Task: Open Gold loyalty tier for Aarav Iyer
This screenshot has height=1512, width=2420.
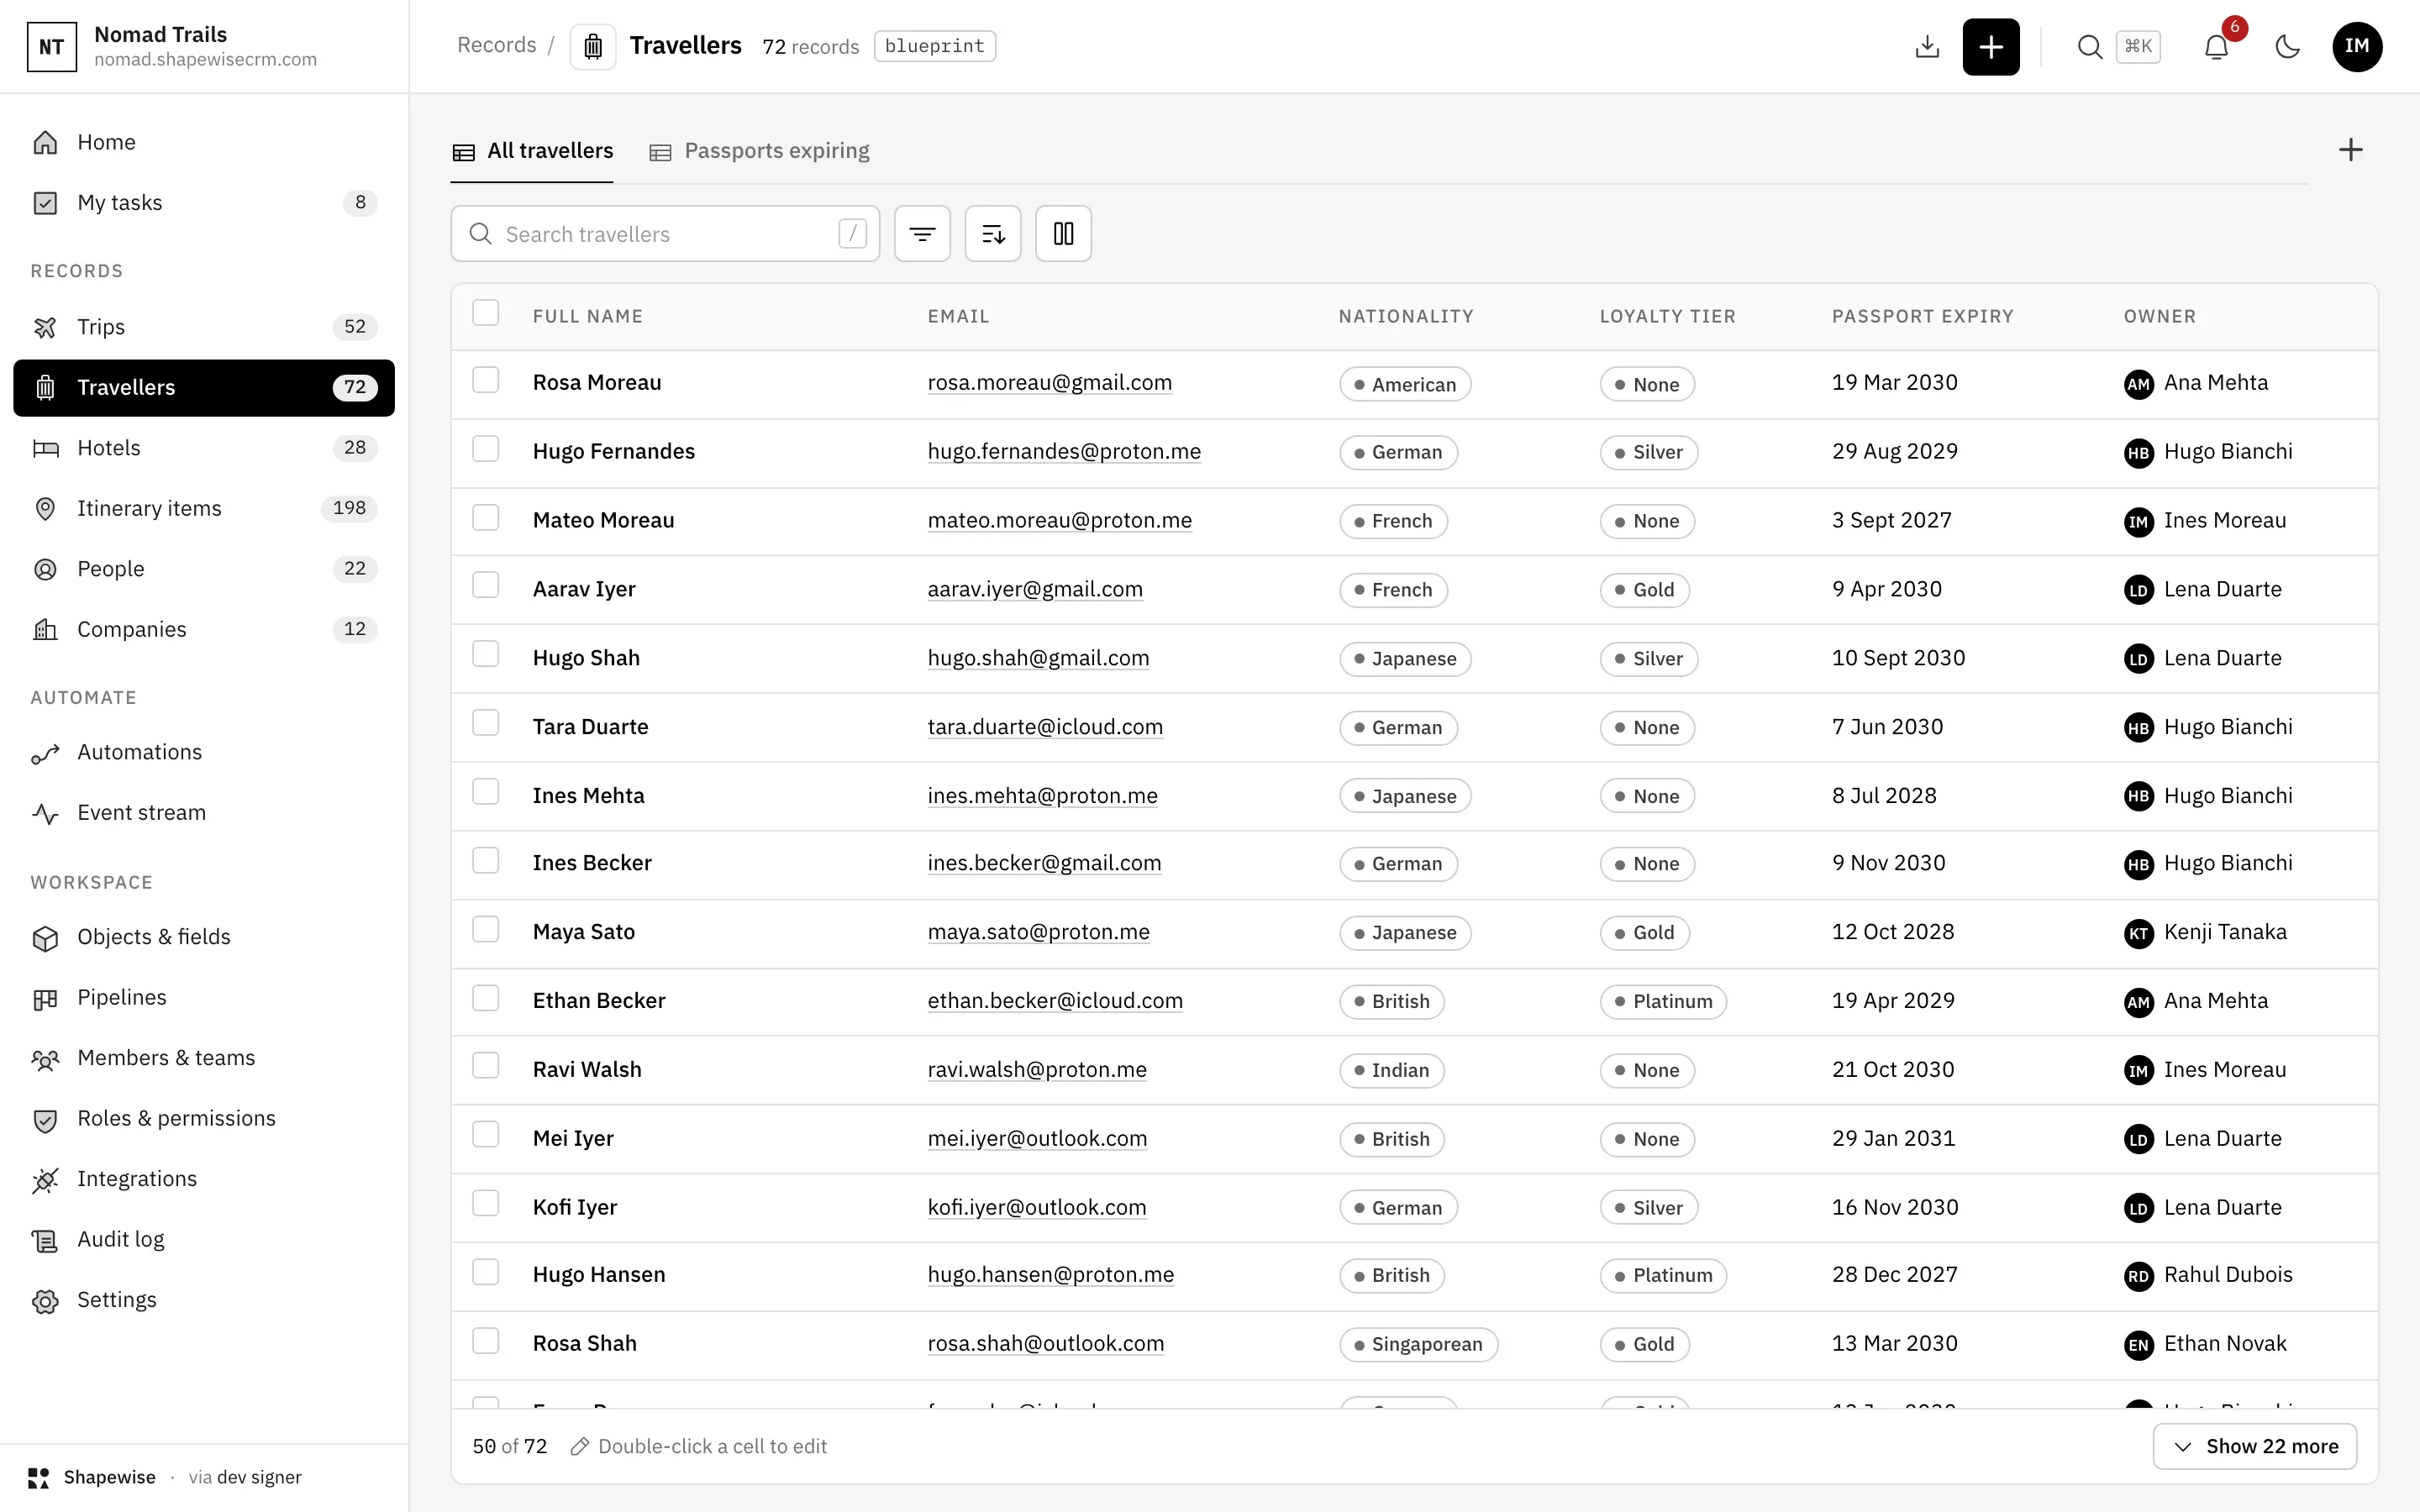Action: point(1644,590)
